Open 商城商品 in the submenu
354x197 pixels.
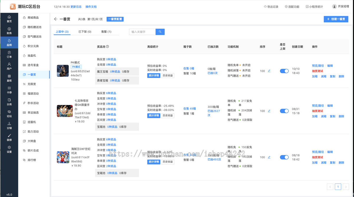tap(33, 18)
